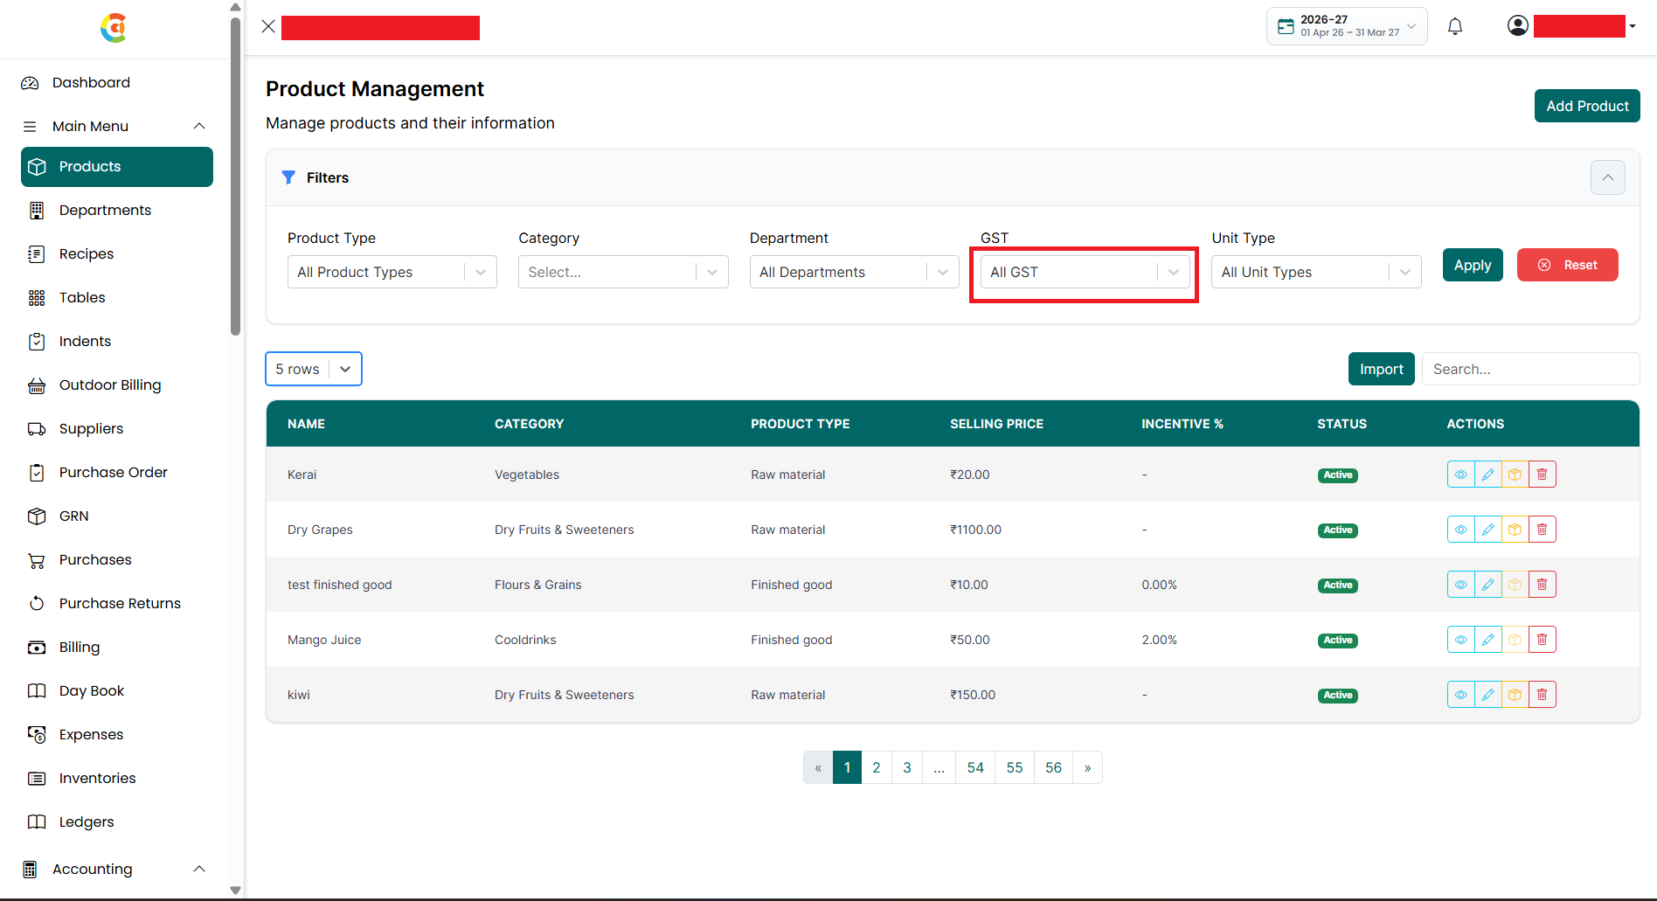Collapse the Accounting menu section

[x=199, y=869]
